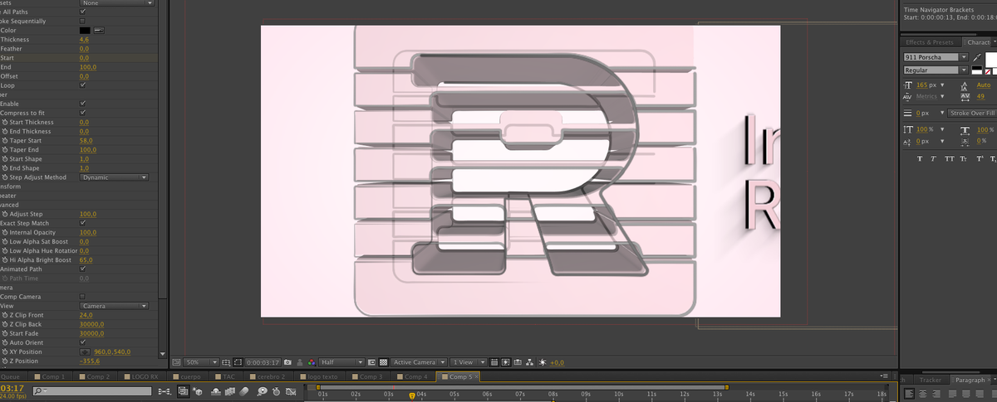997x402 pixels.
Task: Toggle the Start Shape stopwatch
Action: point(5,159)
